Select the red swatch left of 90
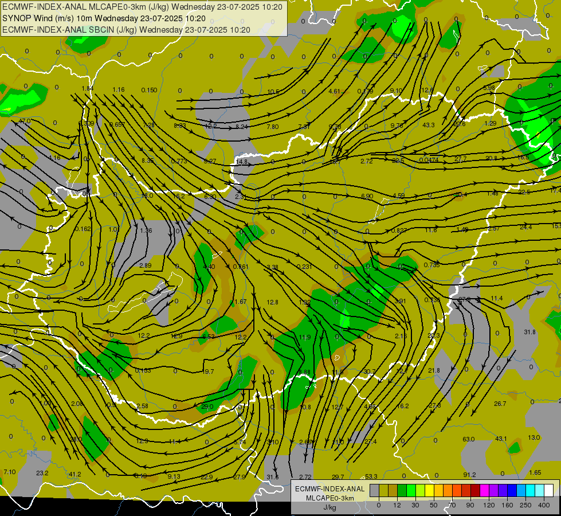Image resolution: width=561 pixels, height=516 pixels. [x=466, y=490]
